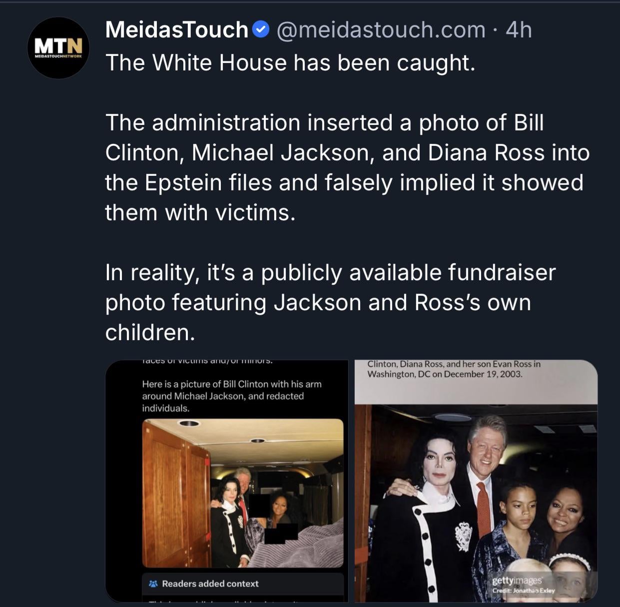Open the left attached screenshot image
The width and height of the screenshot is (620, 607).
[x=226, y=481]
